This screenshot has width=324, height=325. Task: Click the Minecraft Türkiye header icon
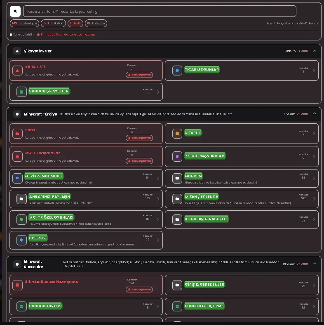[17, 114]
